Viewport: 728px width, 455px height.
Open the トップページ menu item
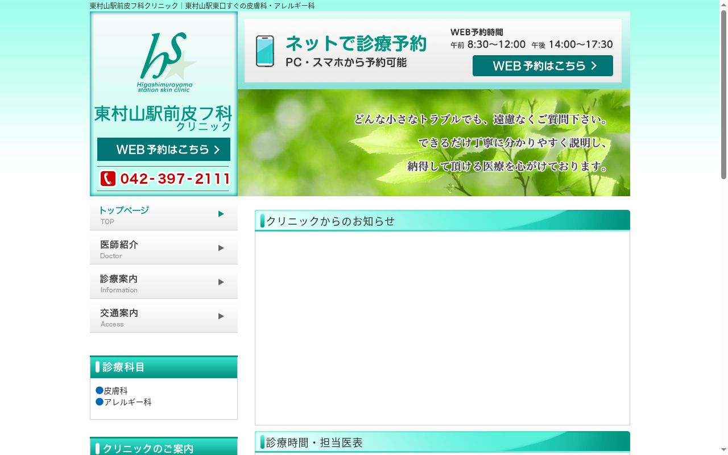point(164,214)
